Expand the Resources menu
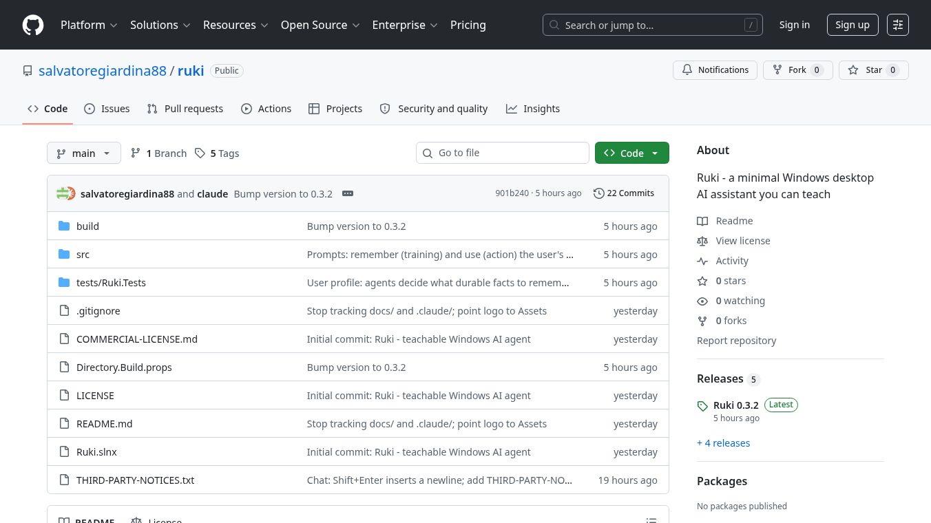This screenshot has width=931, height=523. [x=236, y=25]
